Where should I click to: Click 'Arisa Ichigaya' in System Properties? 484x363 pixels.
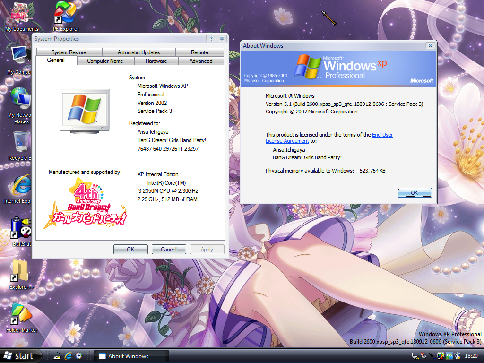tap(153, 132)
